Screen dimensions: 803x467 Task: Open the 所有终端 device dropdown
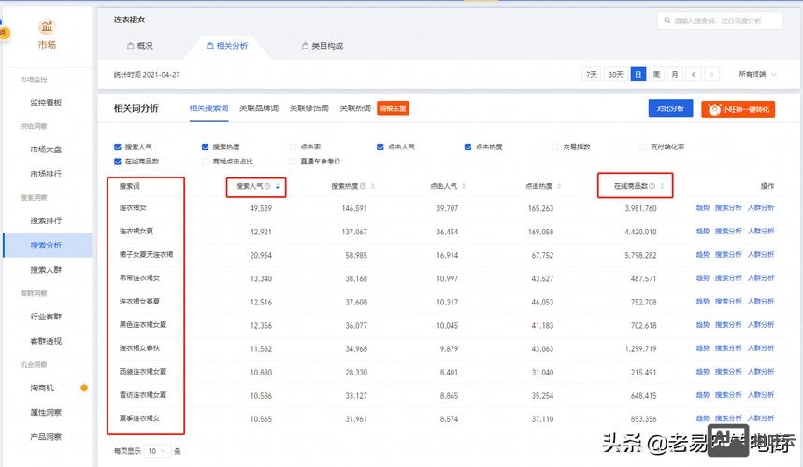(757, 75)
